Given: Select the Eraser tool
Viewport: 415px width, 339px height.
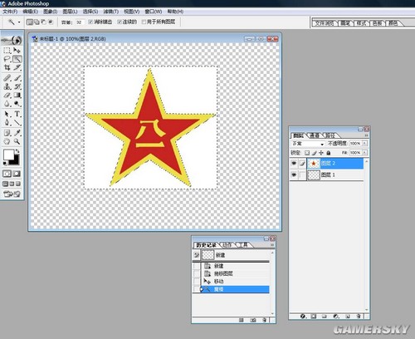Looking at the screenshot, I should click(x=7, y=96).
